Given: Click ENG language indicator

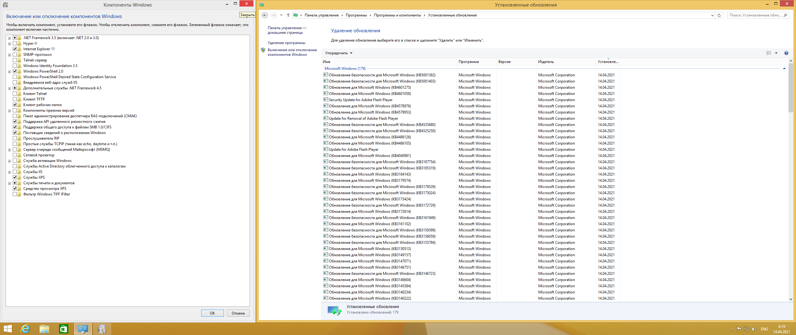Looking at the screenshot, I should coord(764,329).
